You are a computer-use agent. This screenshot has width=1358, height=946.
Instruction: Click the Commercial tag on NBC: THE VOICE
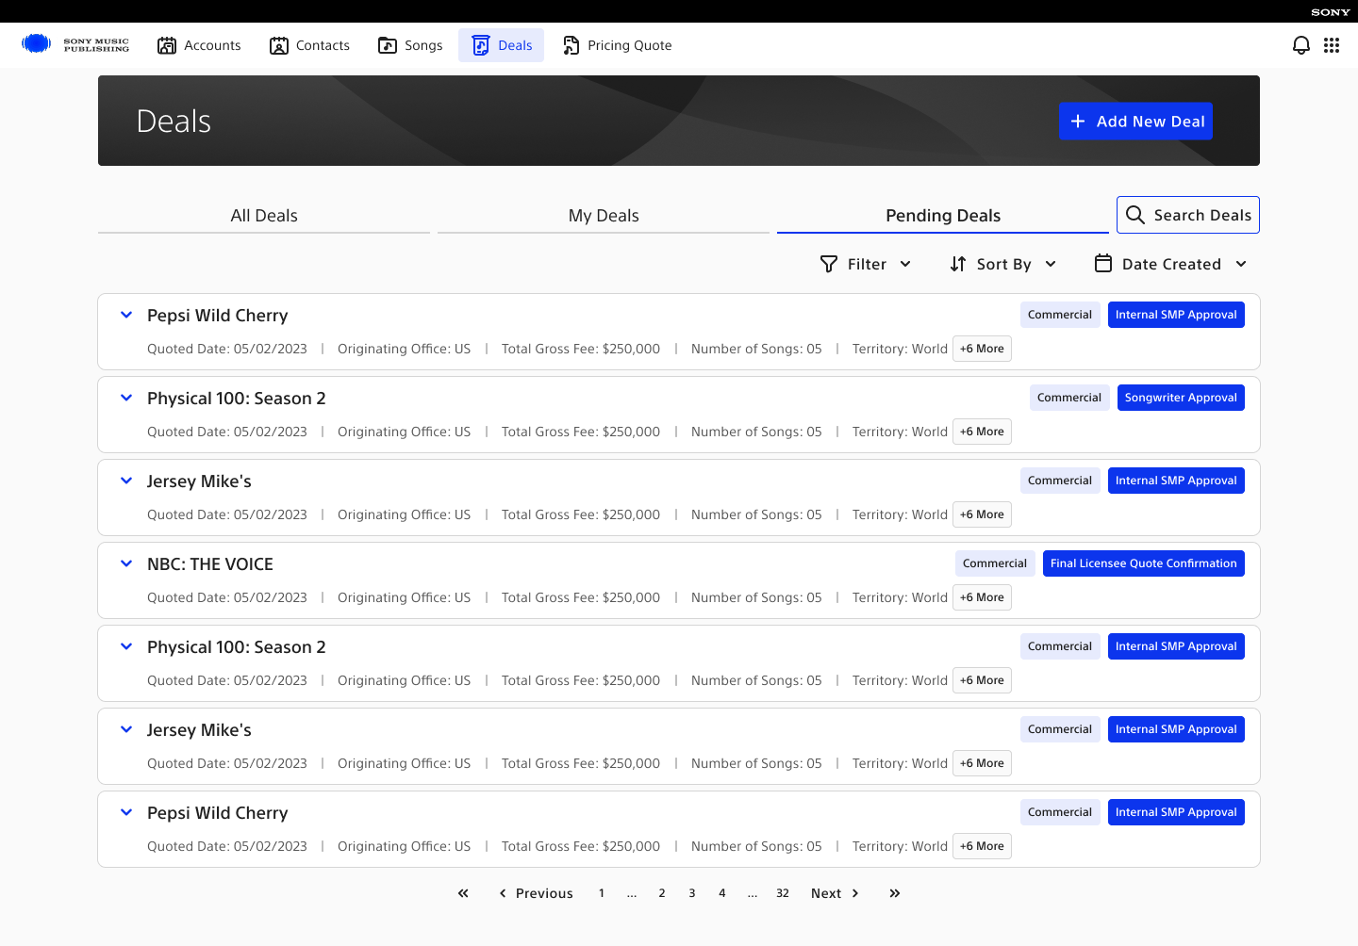995,563
